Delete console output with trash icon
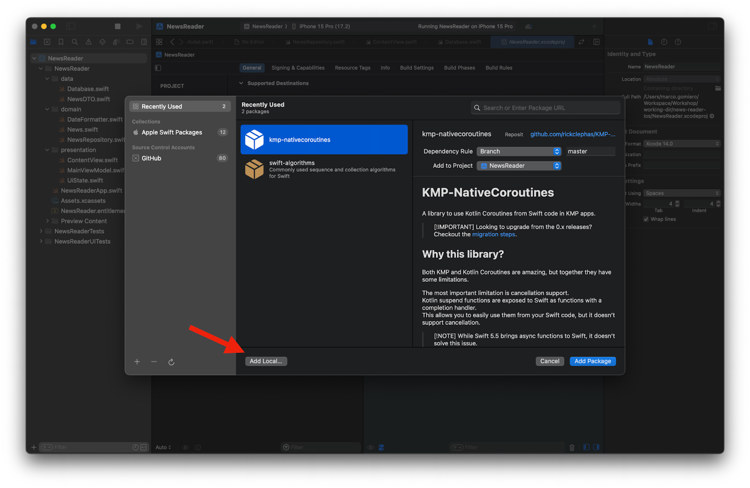Viewport: 750px width, 488px height. [572, 448]
